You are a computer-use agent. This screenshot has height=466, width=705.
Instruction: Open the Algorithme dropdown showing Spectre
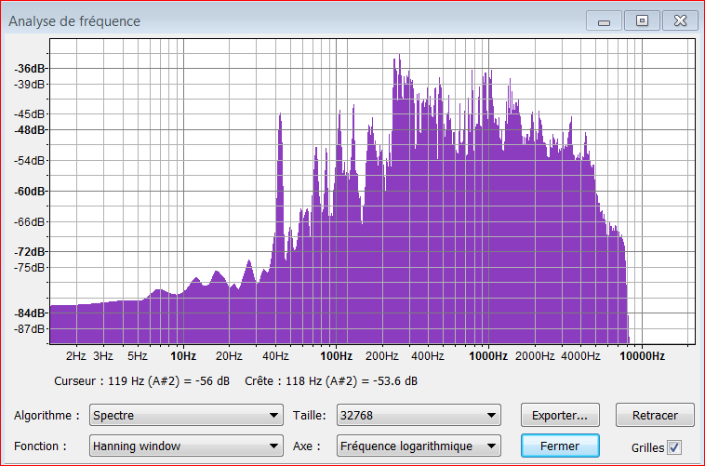(x=186, y=416)
